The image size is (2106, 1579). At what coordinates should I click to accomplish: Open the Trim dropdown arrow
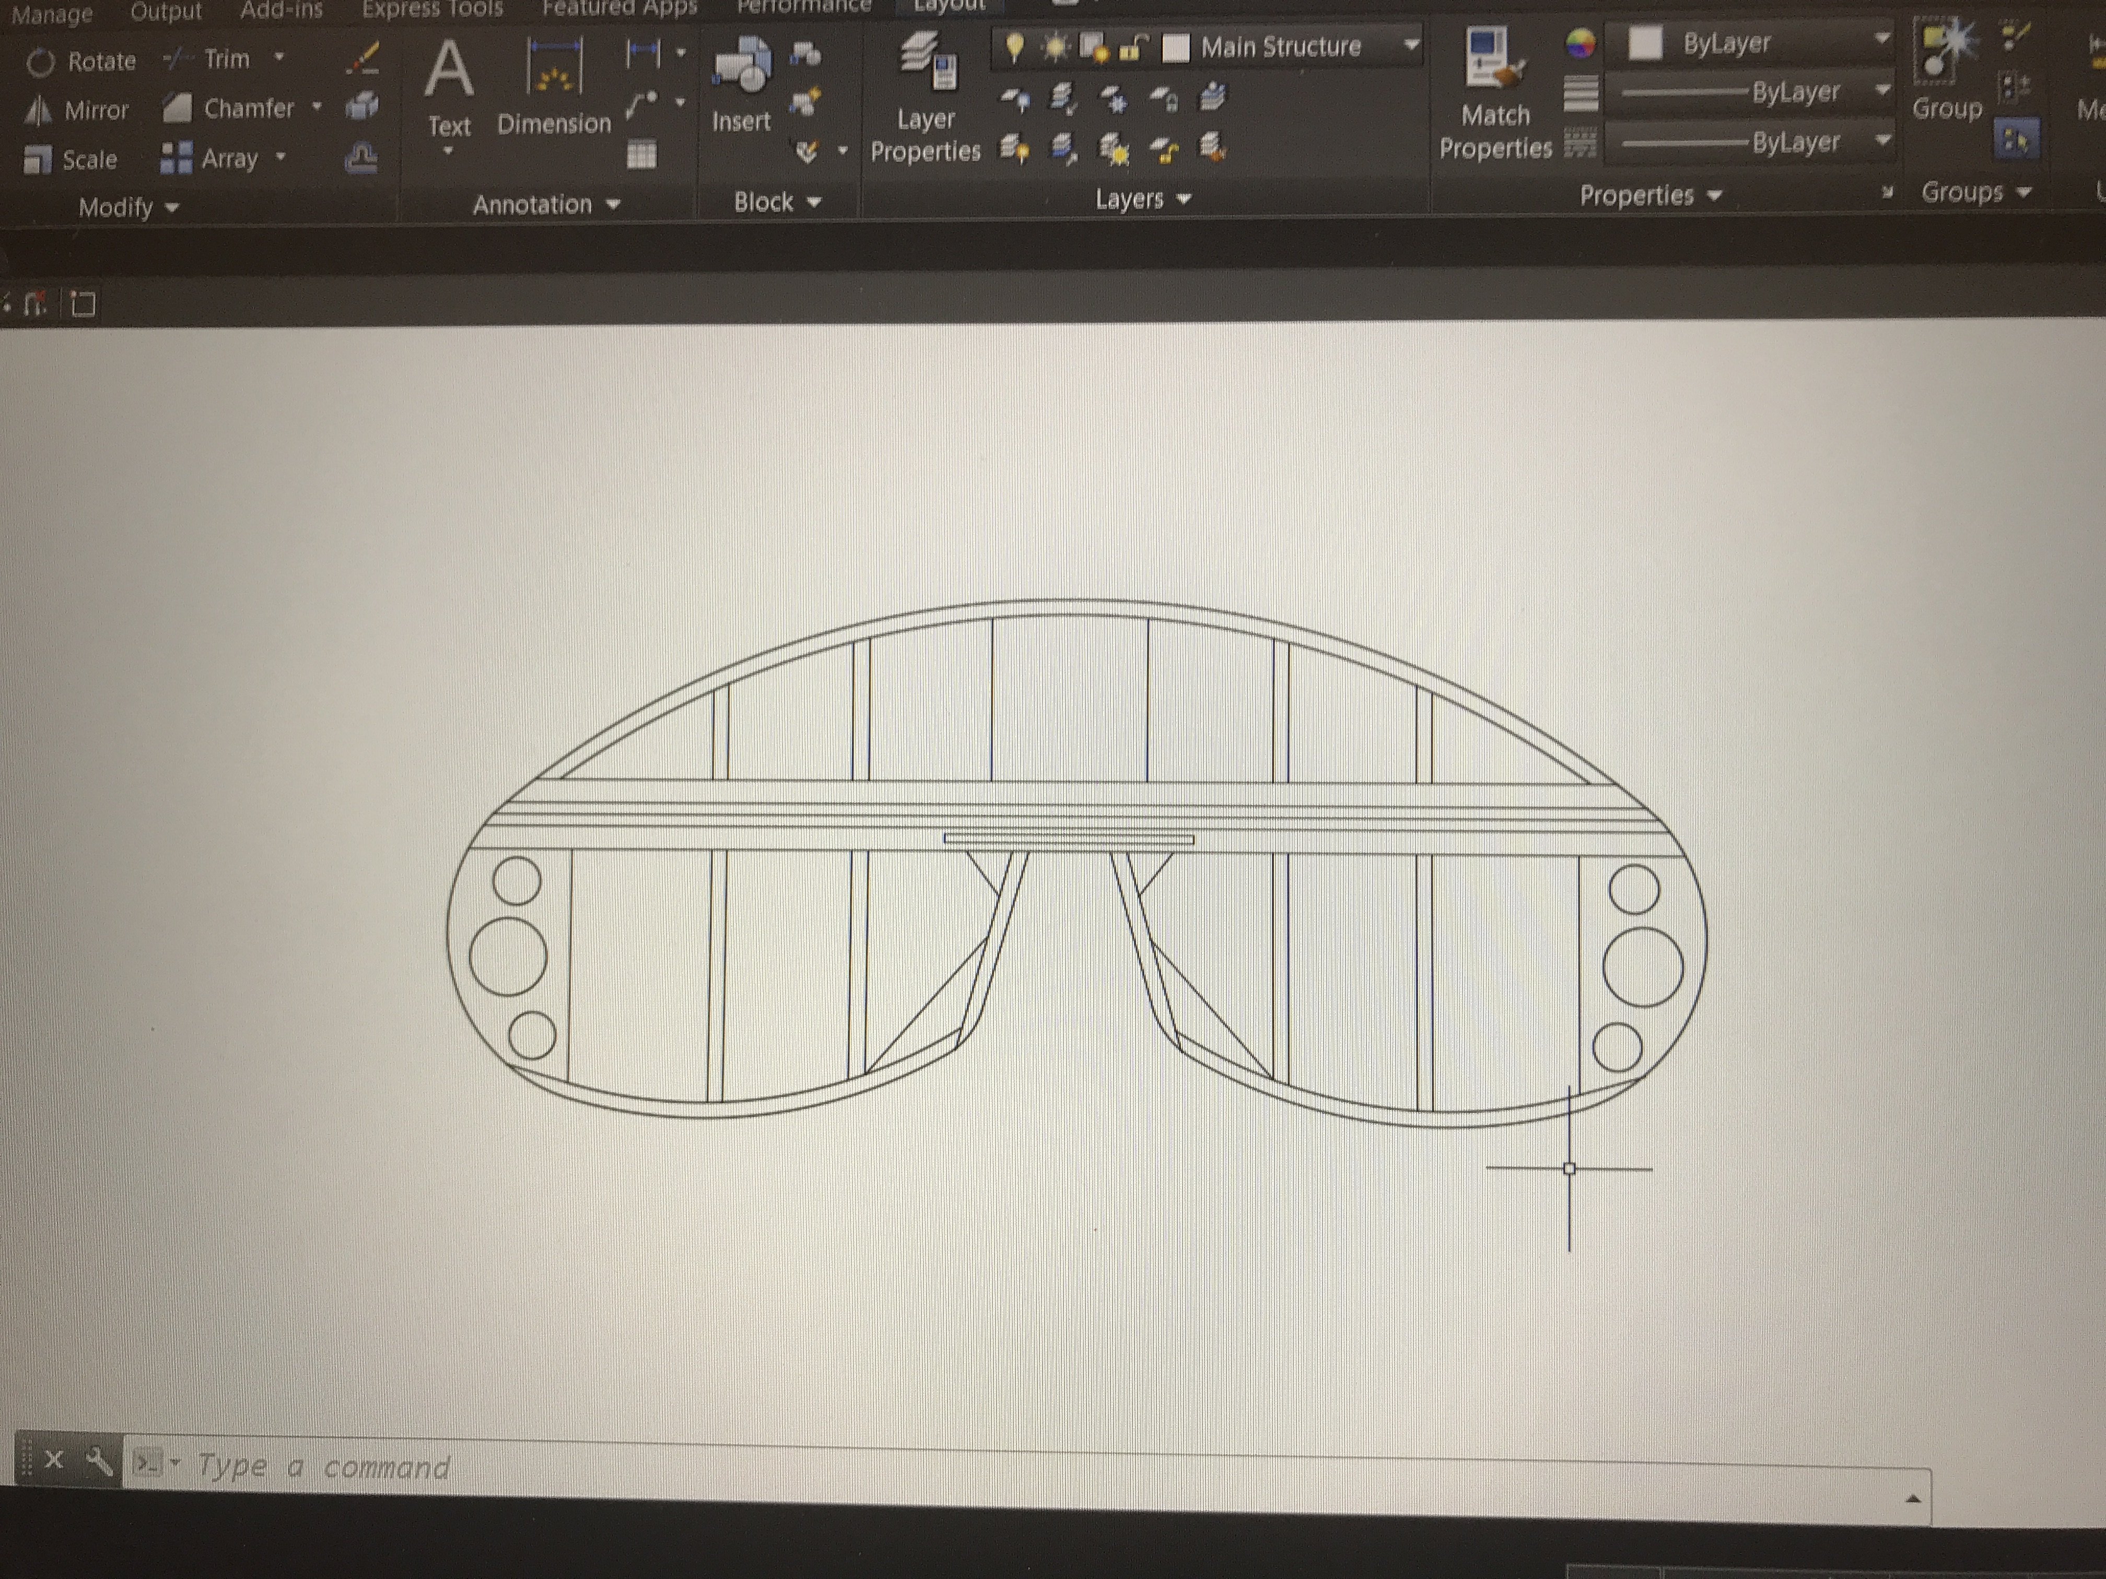[x=279, y=57]
